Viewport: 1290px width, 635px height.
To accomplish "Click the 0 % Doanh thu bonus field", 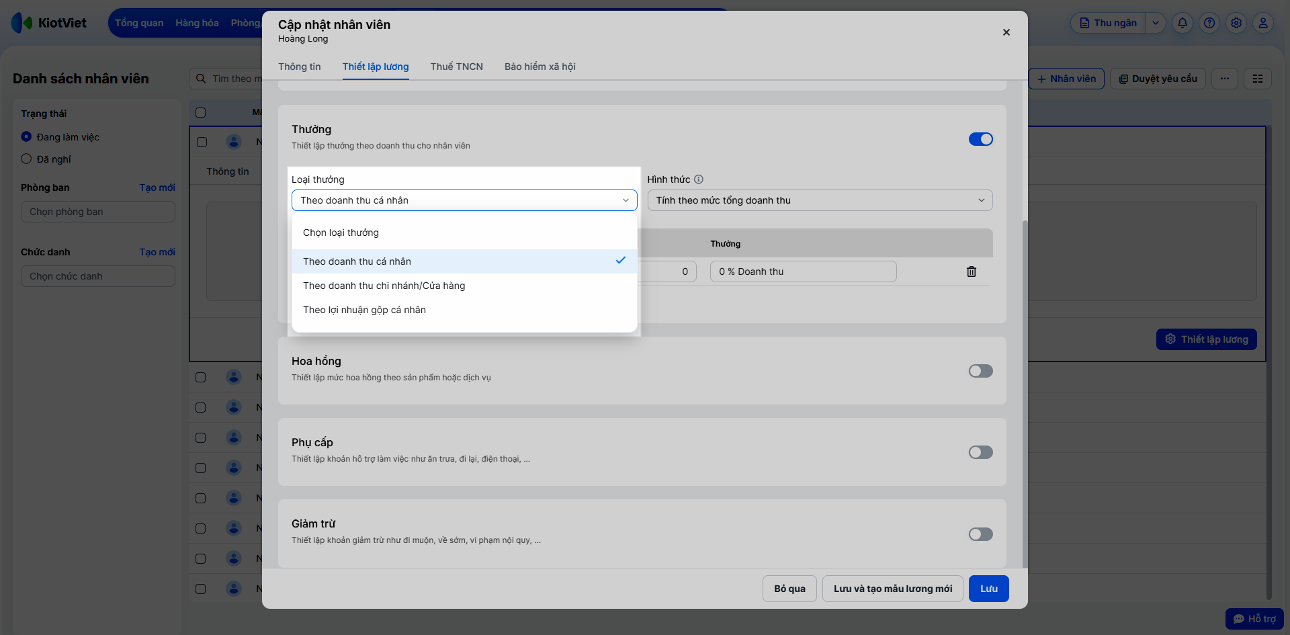I will coord(804,271).
